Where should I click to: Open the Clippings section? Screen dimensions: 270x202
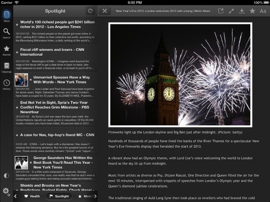pos(7,67)
